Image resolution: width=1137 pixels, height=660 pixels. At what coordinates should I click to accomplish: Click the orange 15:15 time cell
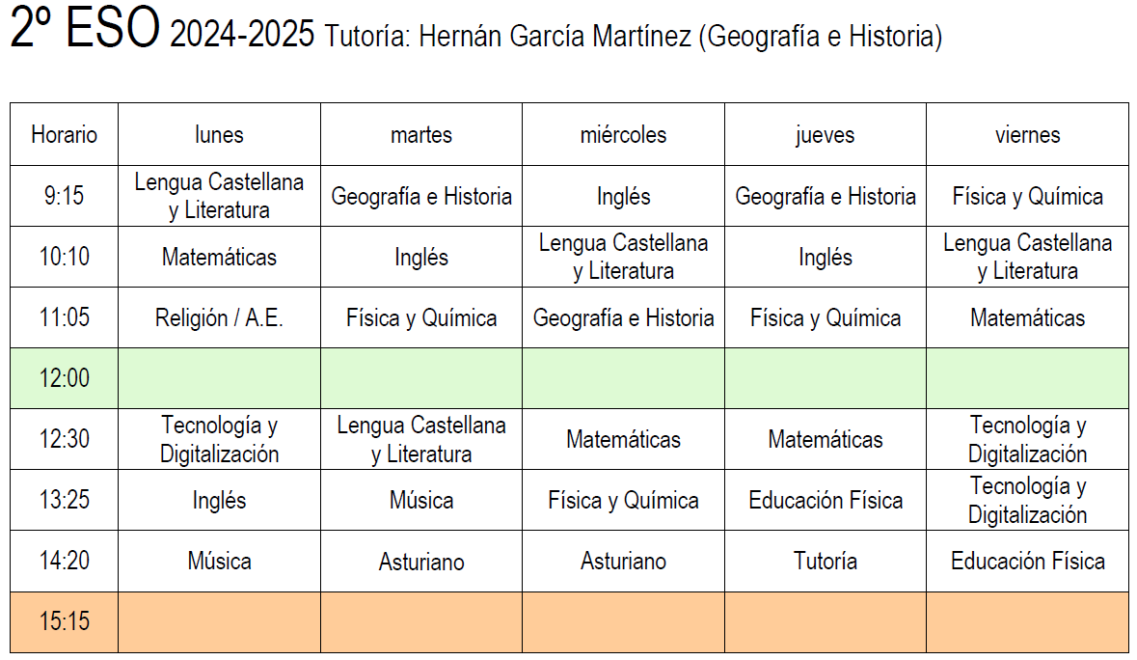[64, 621]
